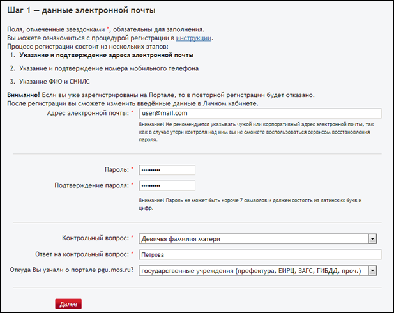
Task: Click the Откуда Вы узнали о портале label
Action: point(72,270)
